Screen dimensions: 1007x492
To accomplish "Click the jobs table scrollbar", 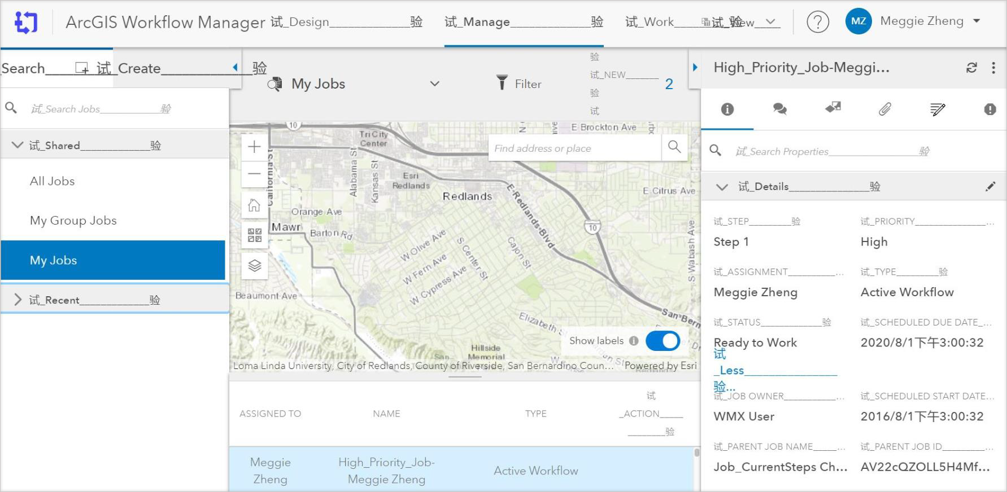I will point(697,453).
